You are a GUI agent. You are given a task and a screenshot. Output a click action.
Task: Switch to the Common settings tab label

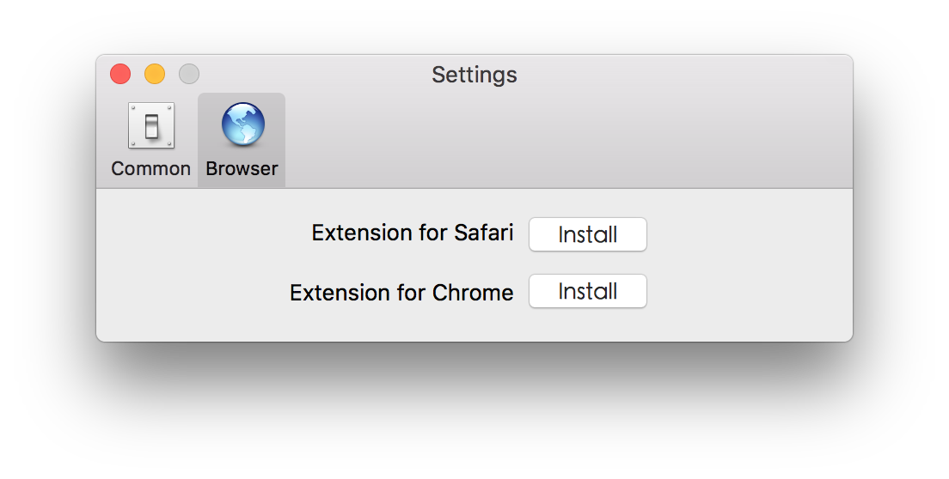click(150, 168)
